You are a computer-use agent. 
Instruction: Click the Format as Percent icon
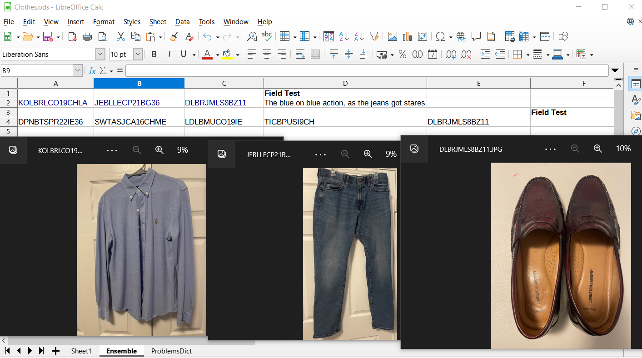[402, 55]
